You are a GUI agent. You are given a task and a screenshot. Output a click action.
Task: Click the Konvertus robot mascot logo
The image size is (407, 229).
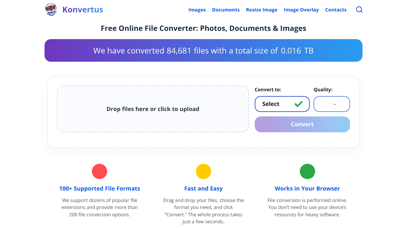[x=51, y=10]
